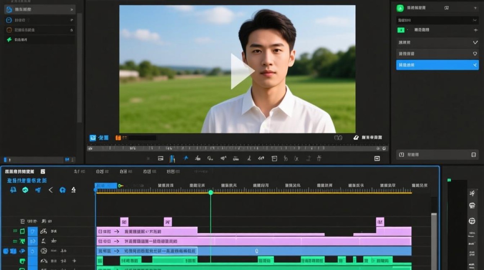Click the green playhead handle on the timeline ruler

[x=211, y=193]
